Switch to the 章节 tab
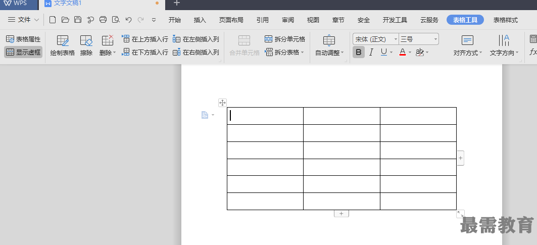 click(x=338, y=20)
